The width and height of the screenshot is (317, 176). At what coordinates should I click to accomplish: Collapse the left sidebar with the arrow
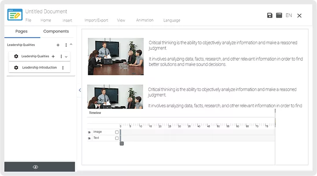click(80, 90)
